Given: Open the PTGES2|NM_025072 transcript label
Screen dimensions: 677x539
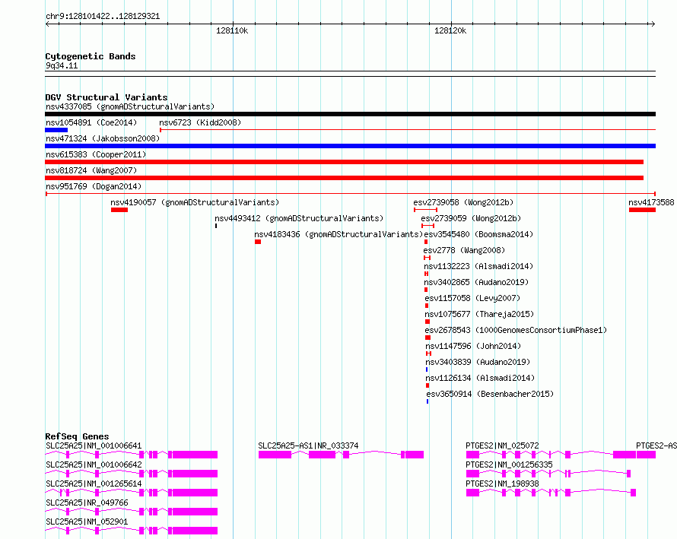Looking at the screenshot, I should pos(502,445).
